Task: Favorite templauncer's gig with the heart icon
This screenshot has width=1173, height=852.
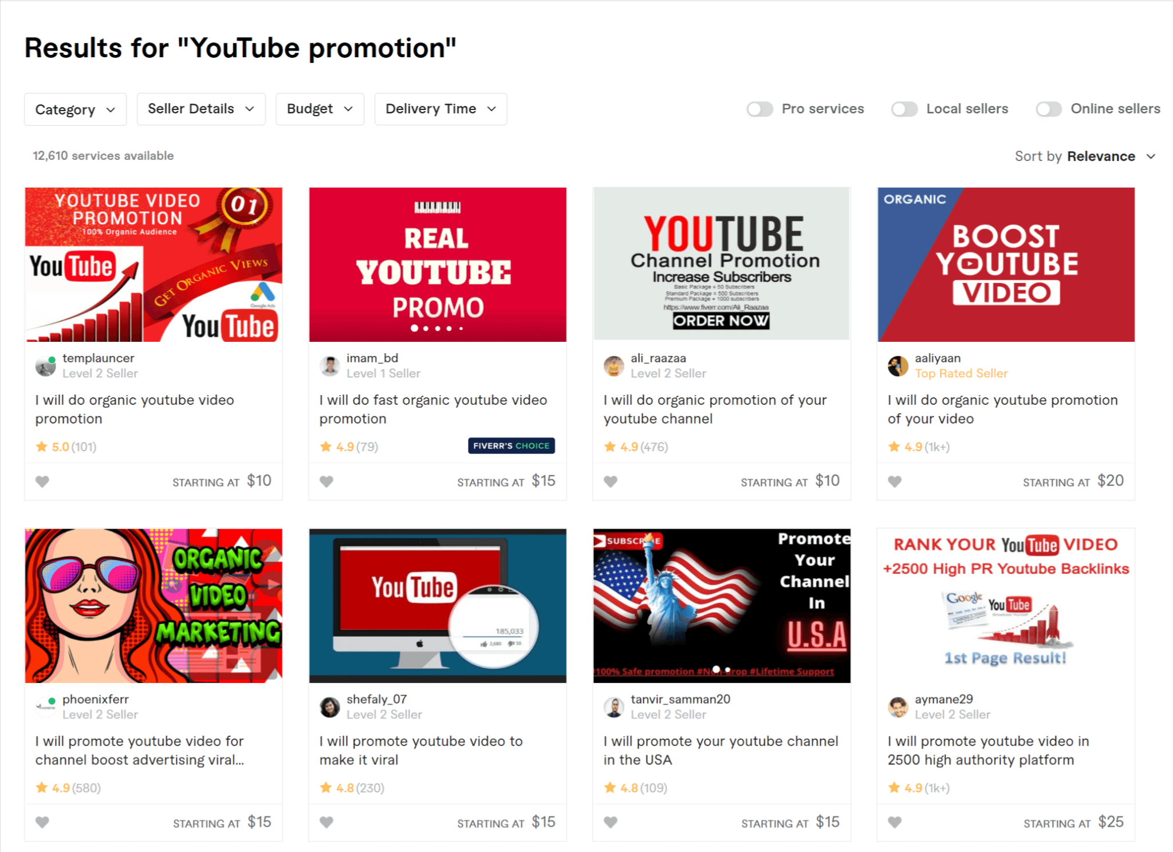Action: click(x=42, y=482)
